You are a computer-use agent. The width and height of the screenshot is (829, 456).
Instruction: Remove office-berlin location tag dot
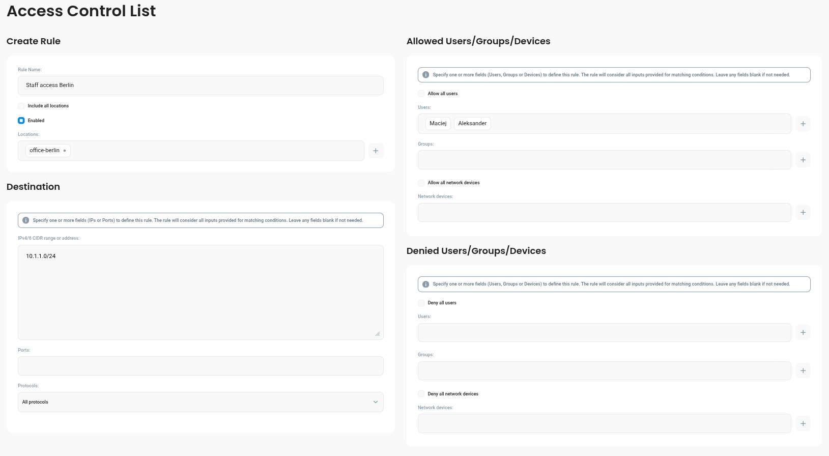click(x=65, y=151)
